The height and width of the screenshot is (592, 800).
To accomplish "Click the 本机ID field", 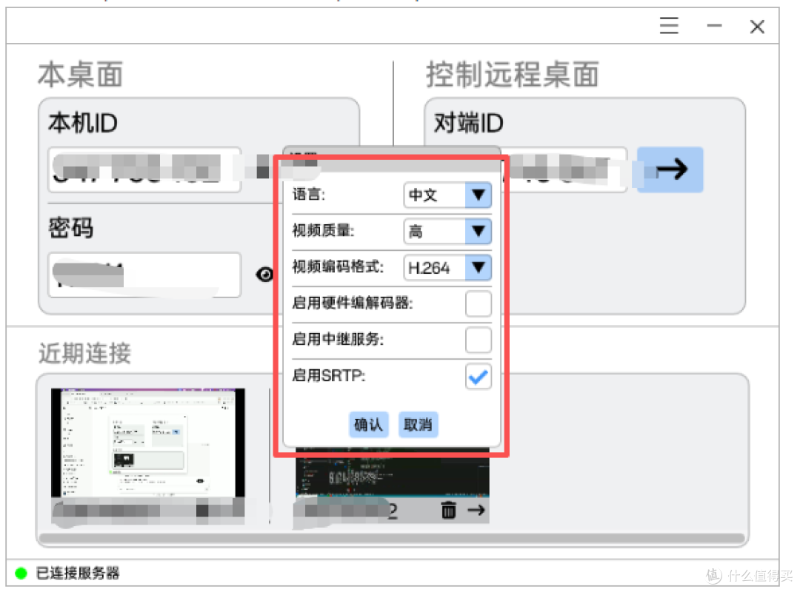I will pos(144,169).
